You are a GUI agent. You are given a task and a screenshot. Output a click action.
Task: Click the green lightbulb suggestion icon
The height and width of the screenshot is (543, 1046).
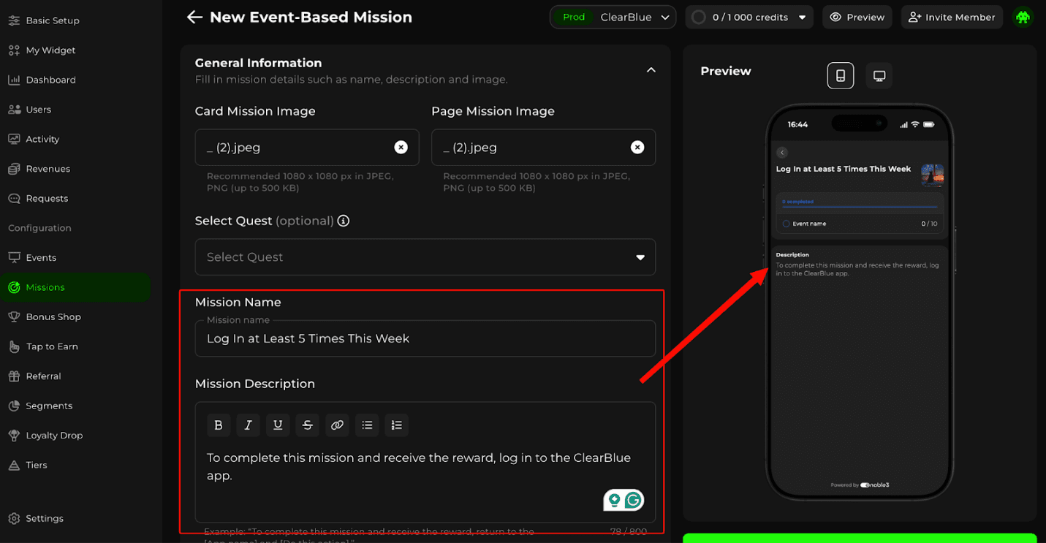[x=614, y=501]
